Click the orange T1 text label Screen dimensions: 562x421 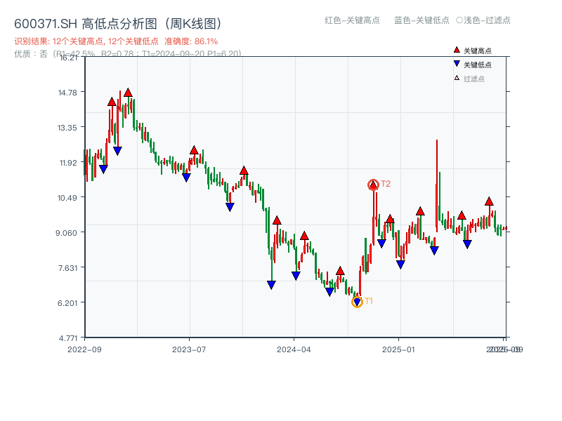[x=369, y=301]
